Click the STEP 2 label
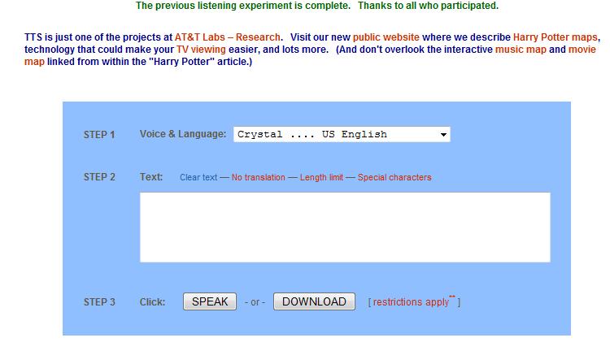This screenshot has height=351, width=610. (99, 177)
